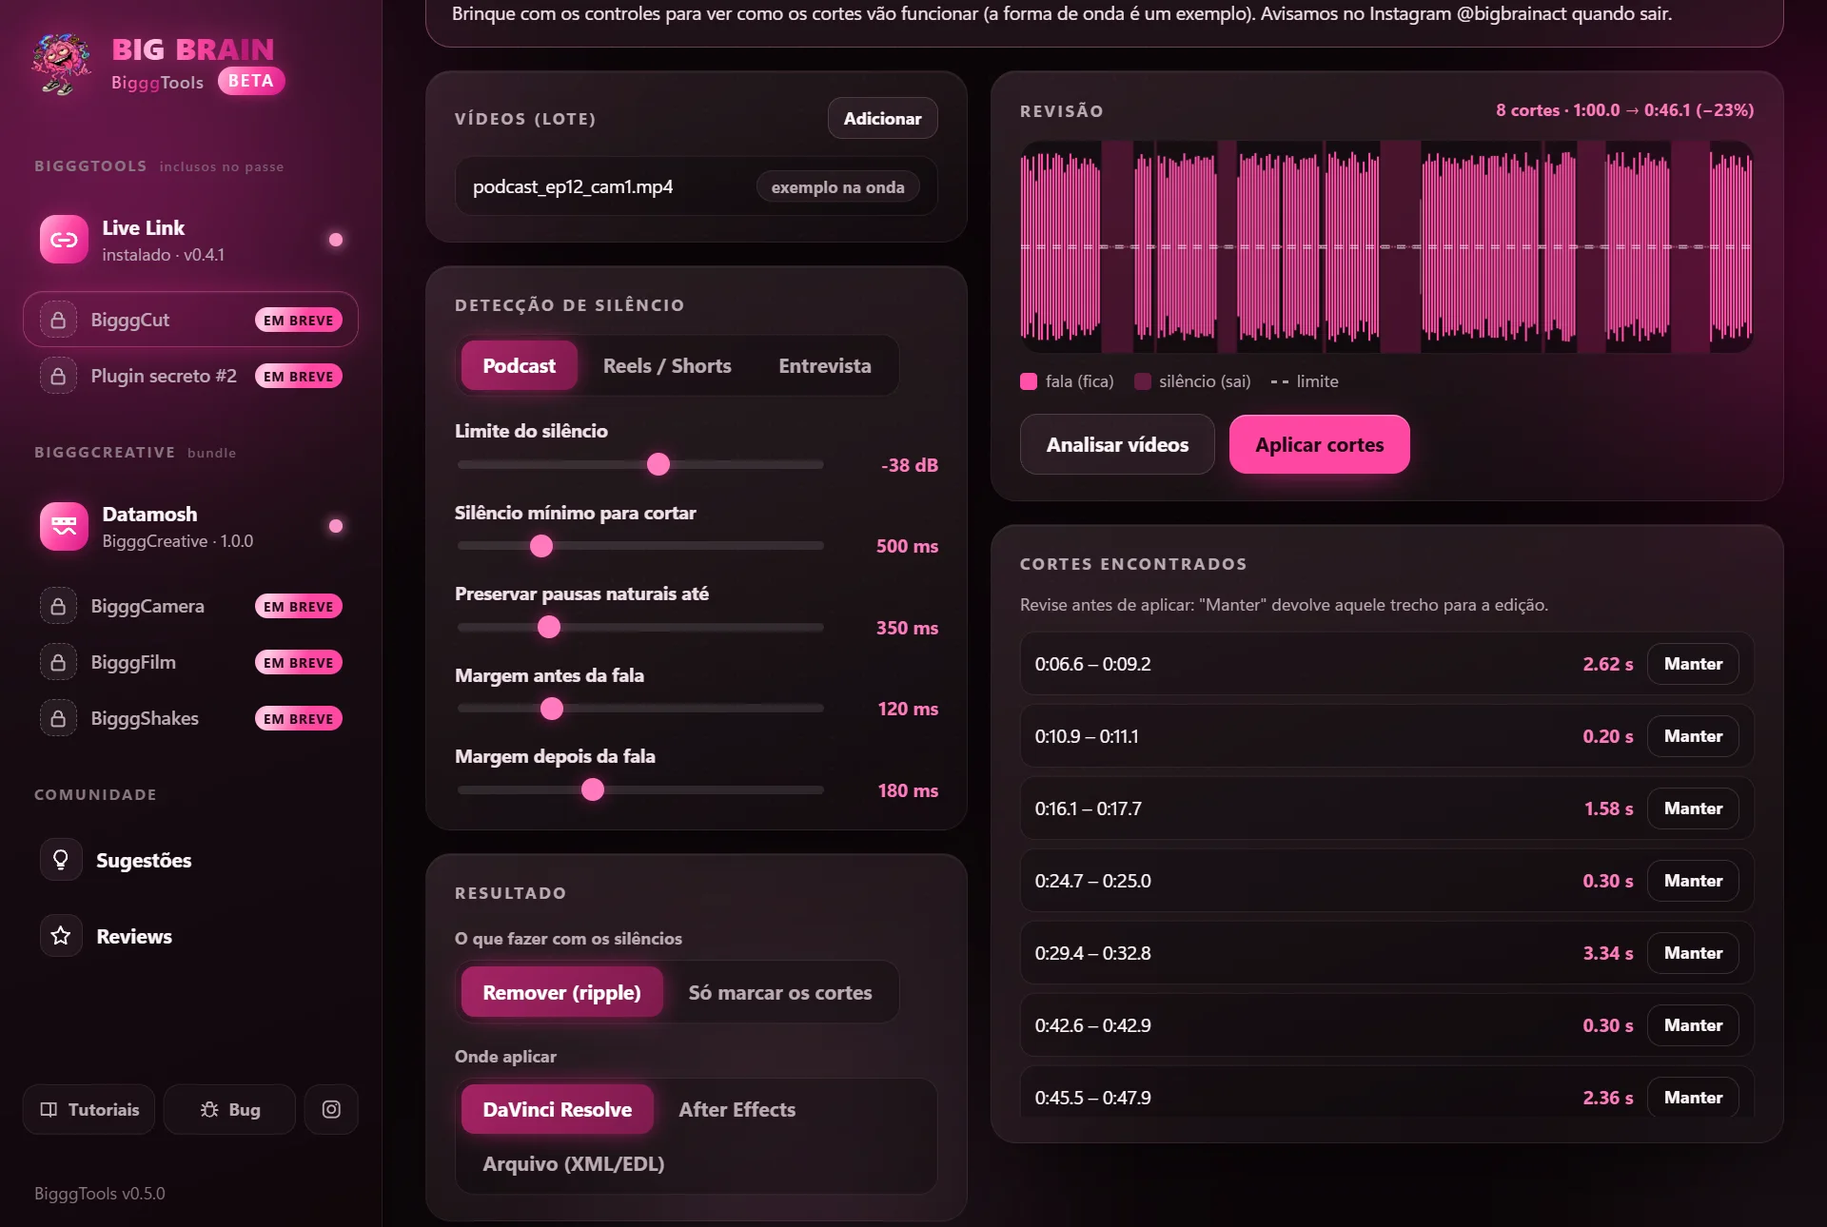The height and width of the screenshot is (1227, 1827).
Task: Click the Tutoriais book button
Action: (x=89, y=1109)
